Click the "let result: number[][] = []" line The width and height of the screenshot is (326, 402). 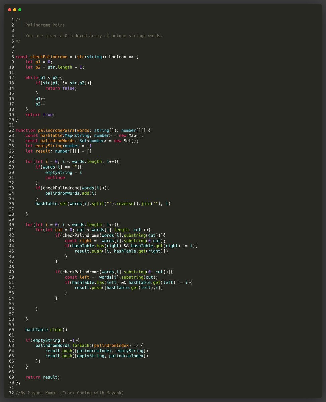(59, 151)
